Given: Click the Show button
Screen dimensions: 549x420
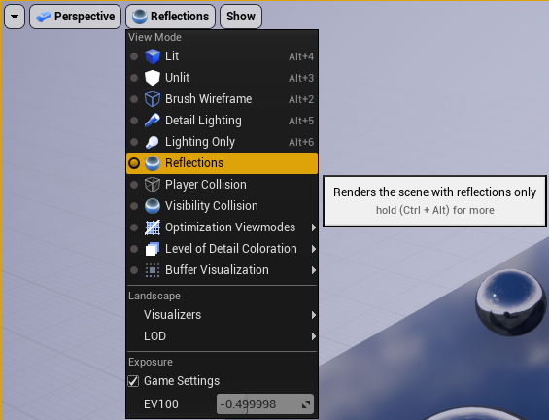Looking at the screenshot, I should click(241, 17).
